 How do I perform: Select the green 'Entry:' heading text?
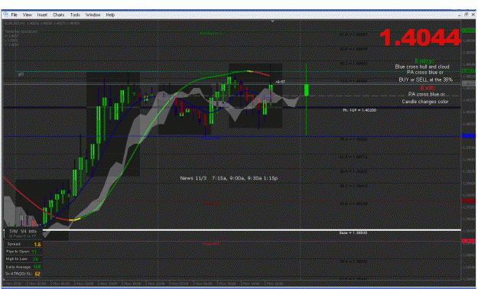click(424, 61)
